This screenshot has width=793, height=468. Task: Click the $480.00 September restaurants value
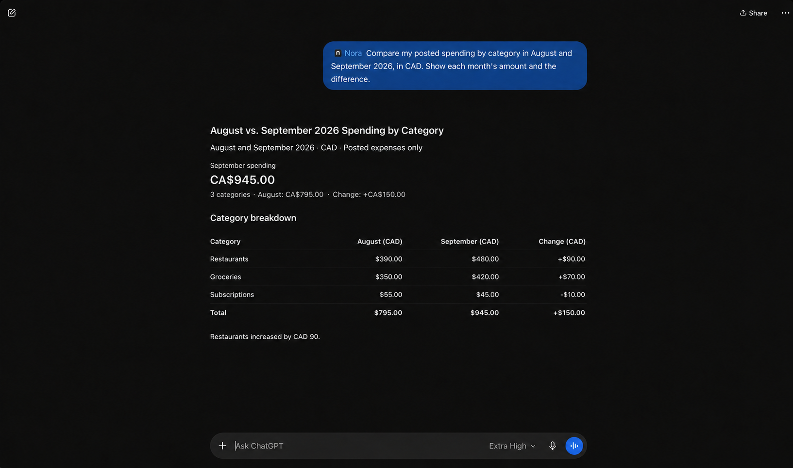click(x=485, y=259)
